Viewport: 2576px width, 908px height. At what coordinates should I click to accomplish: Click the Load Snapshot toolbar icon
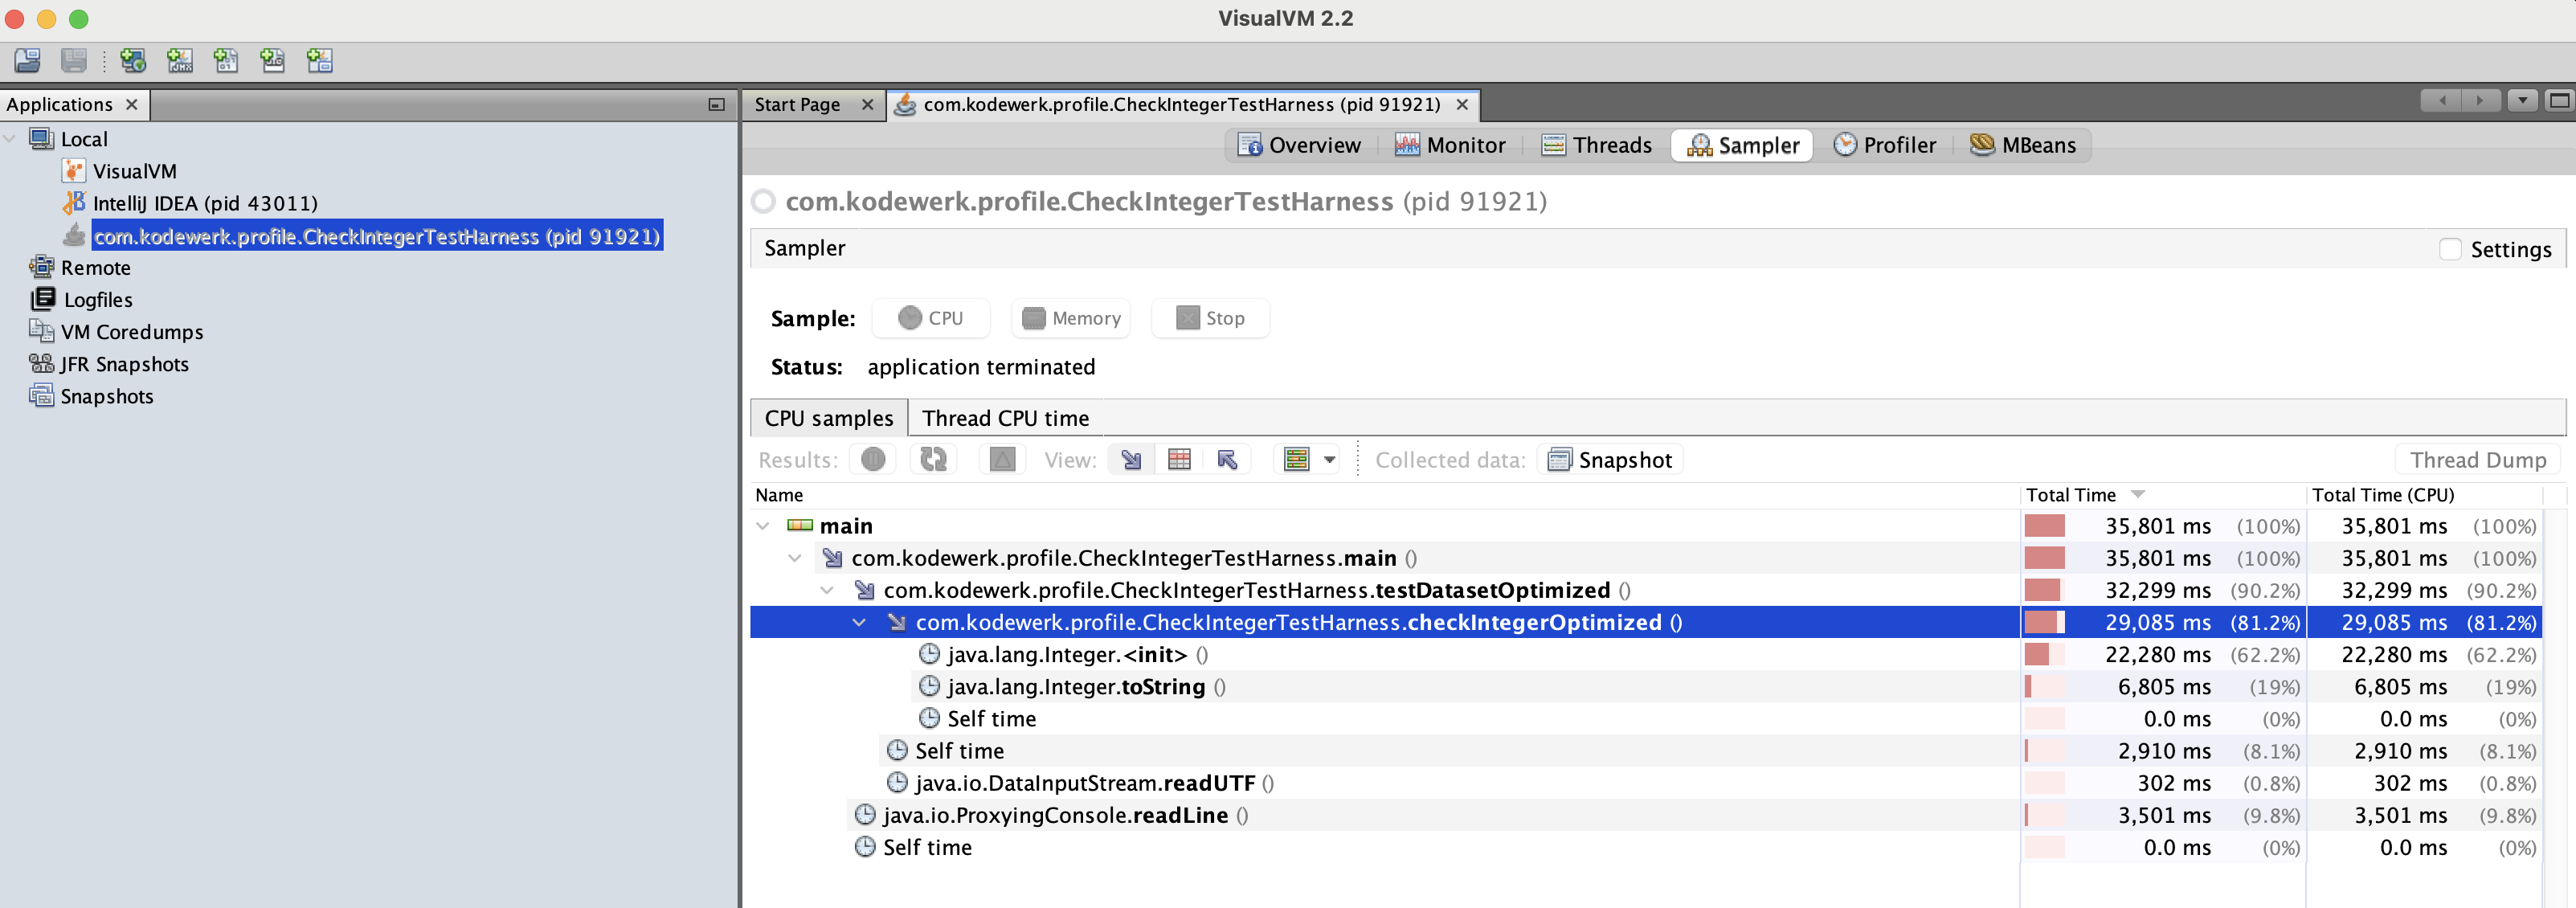pos(27,61)
